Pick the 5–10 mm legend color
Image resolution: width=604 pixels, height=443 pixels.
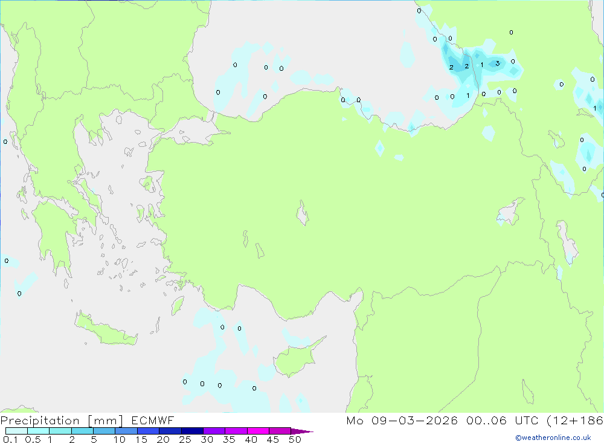tap(104, 431)
